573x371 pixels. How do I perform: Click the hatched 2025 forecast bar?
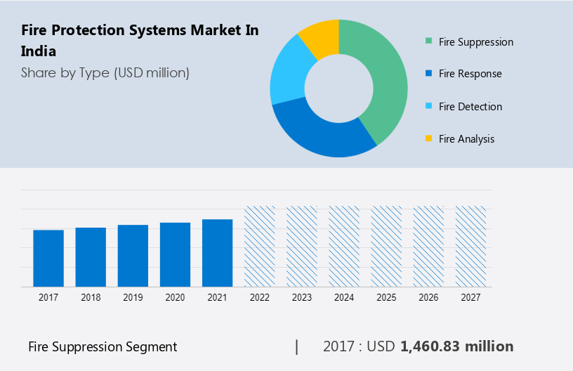tap(386, 246)
